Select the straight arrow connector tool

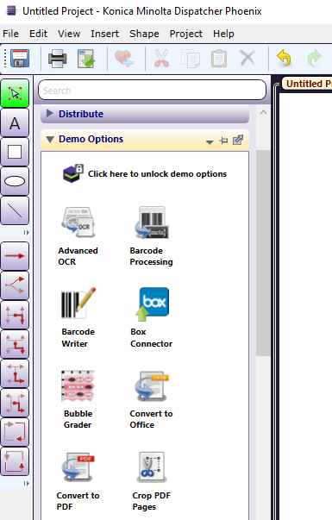tap(15, 256)
